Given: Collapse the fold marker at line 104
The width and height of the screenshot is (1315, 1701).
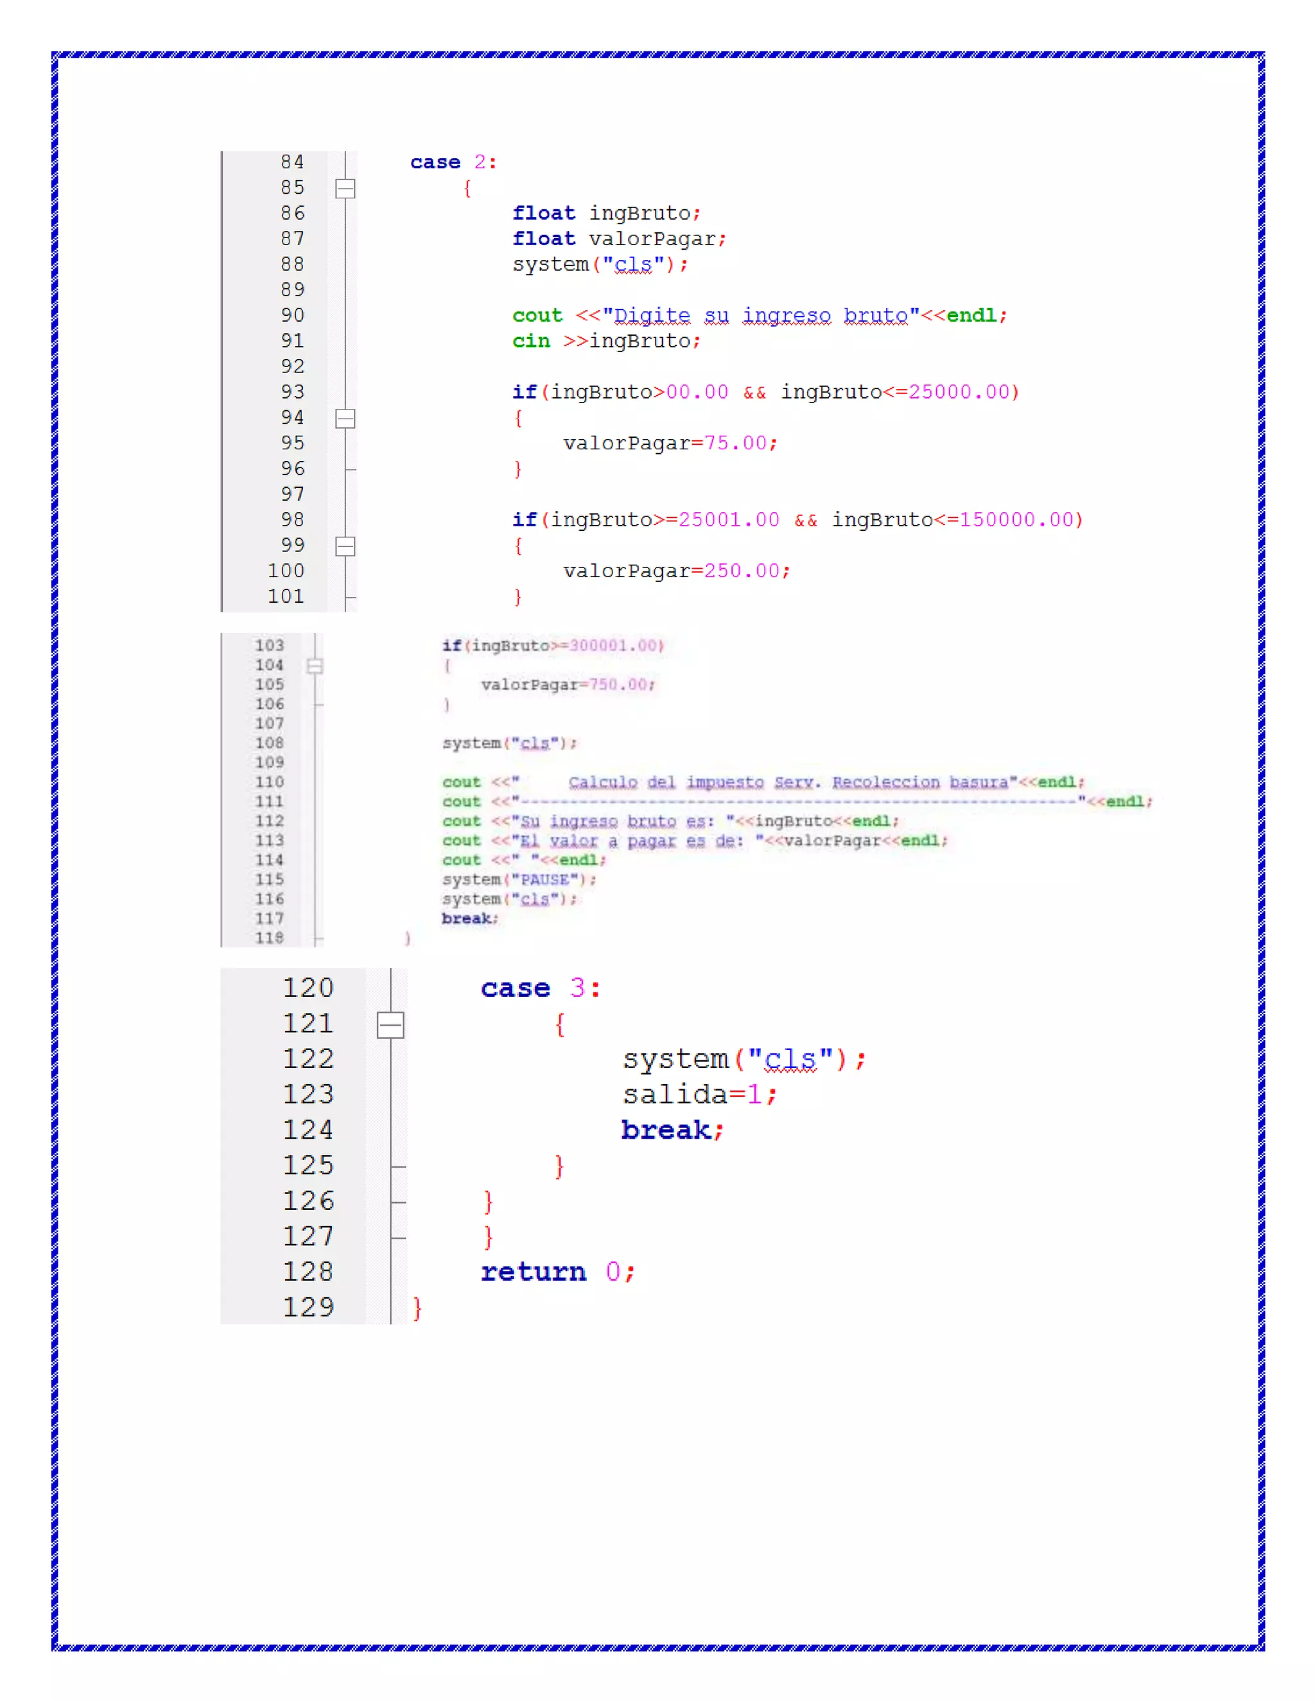Looking at the screenshot, I should click(x=315, y=666).
